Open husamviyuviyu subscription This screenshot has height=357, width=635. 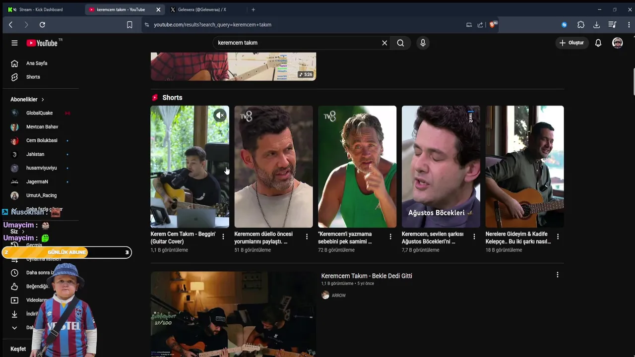[41, 168]
